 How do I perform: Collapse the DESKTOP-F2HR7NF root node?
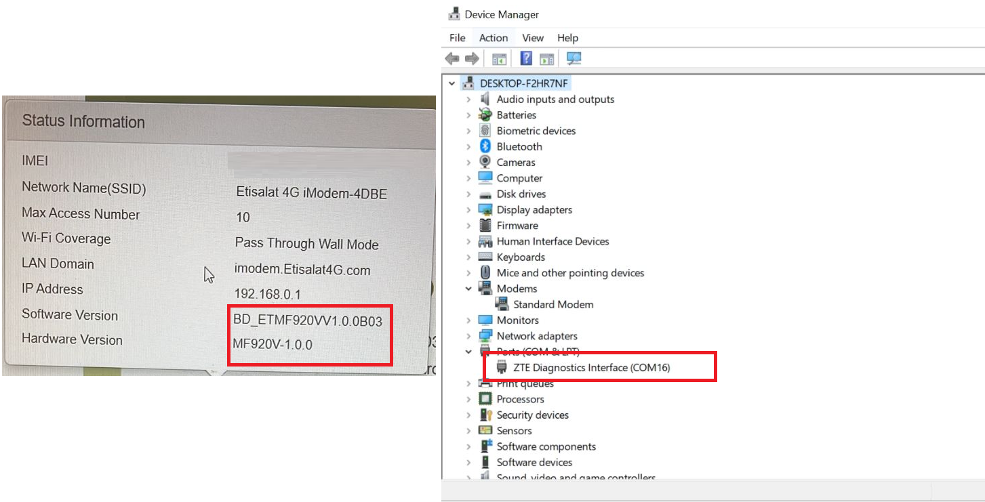452,83
